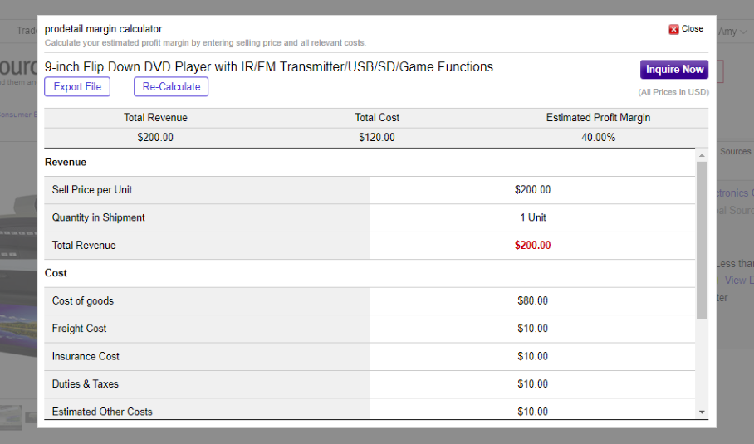
Task: Click the Cost section heading
Action: coord(56,273)
